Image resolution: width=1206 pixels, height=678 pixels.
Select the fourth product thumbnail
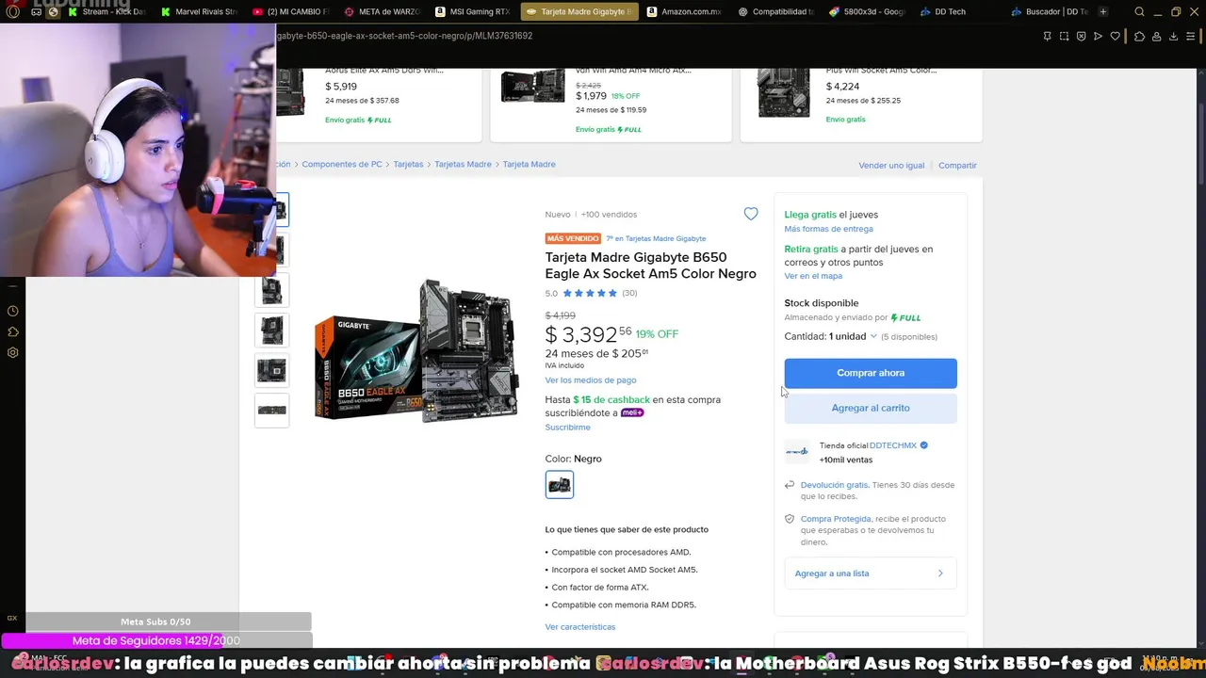point(272,331)
